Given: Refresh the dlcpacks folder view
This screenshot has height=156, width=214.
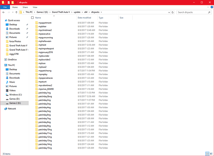Looking at the screenshot, I should [173, 12].
